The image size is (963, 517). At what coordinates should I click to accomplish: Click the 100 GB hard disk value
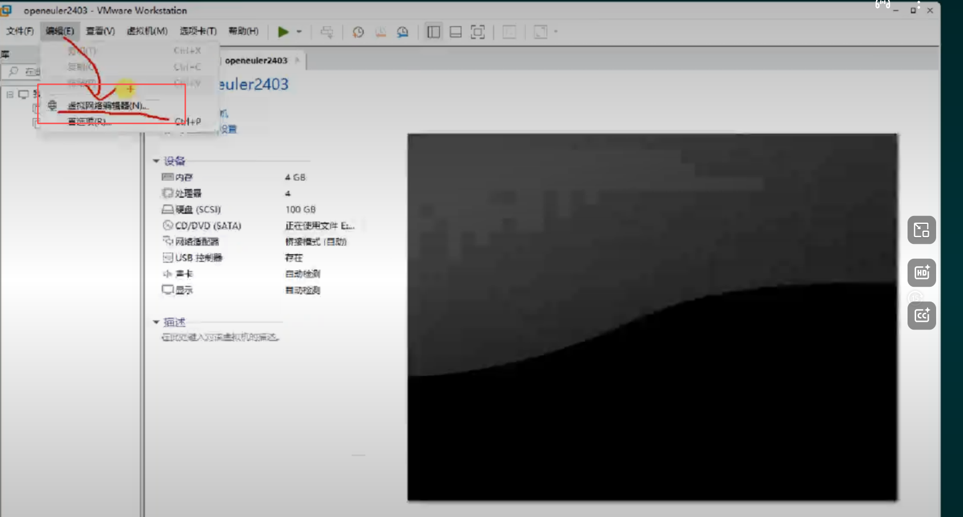pos(301,209)
